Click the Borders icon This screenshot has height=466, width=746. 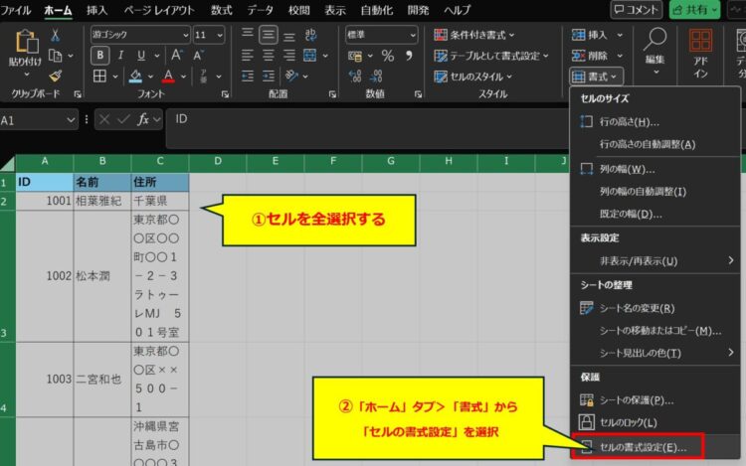[99, 76]
